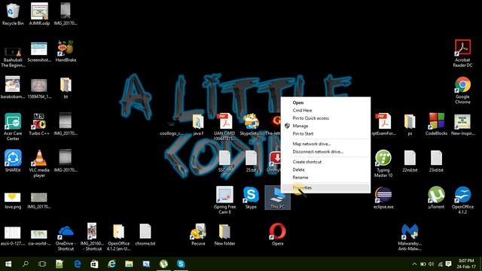Select the OneDrive shortcut icon
482x271 pixels.
coord(66,237)
